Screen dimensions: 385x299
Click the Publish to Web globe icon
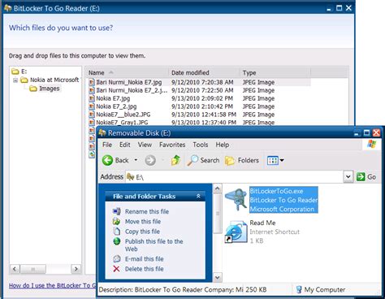[117, 241]
